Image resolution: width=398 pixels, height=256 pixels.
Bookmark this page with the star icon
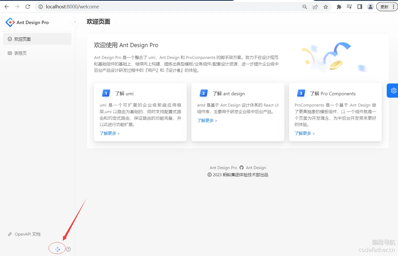(x=326, y=7)
